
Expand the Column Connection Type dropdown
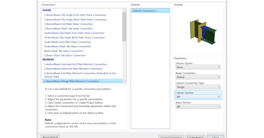tap(198, 87)
